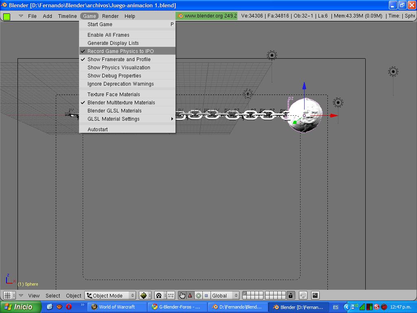Image resolution: width=417 pixels, height=313 pixels.
Task: Close the open Game menu
Action: (89, 16)
